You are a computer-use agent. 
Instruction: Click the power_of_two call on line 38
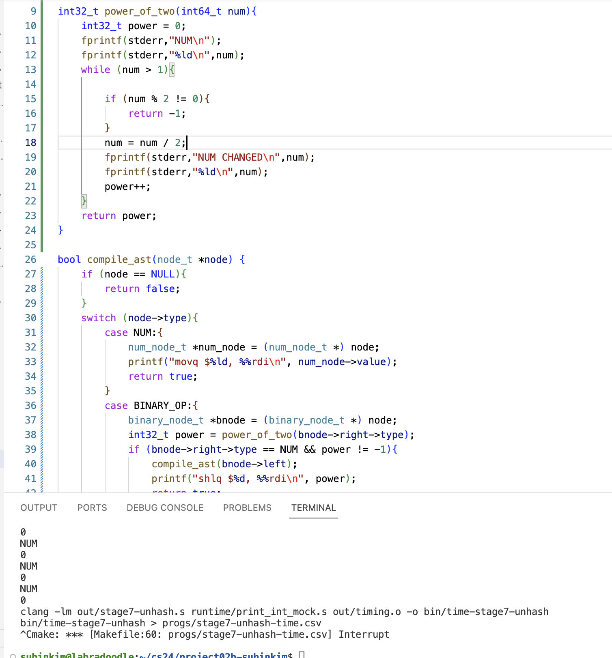256,435
